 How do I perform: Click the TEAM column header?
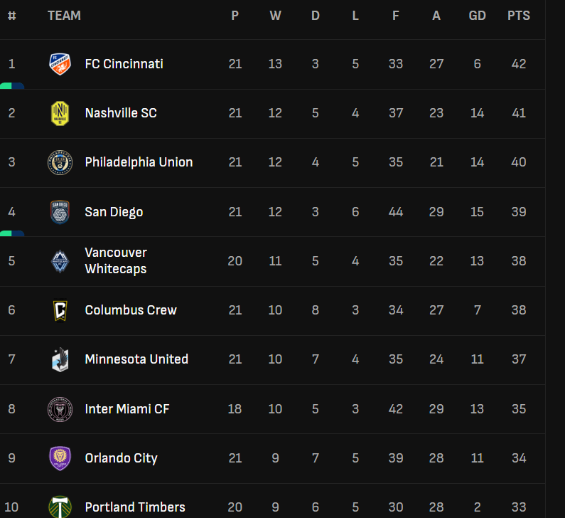[64, 16]
